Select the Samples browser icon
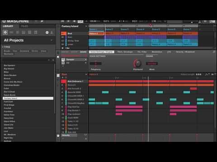217x162 pixels. [x=36, y=32]
